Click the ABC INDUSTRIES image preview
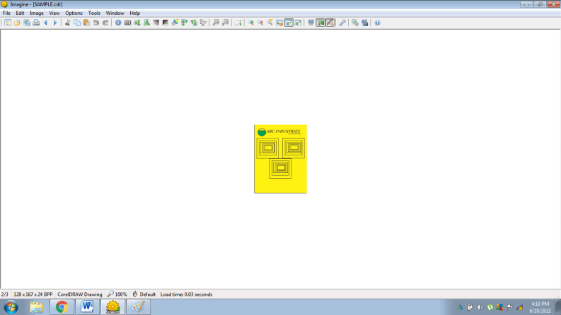Image resolution: width=561 pixels, height=315 pixels. tap(280, 159)
